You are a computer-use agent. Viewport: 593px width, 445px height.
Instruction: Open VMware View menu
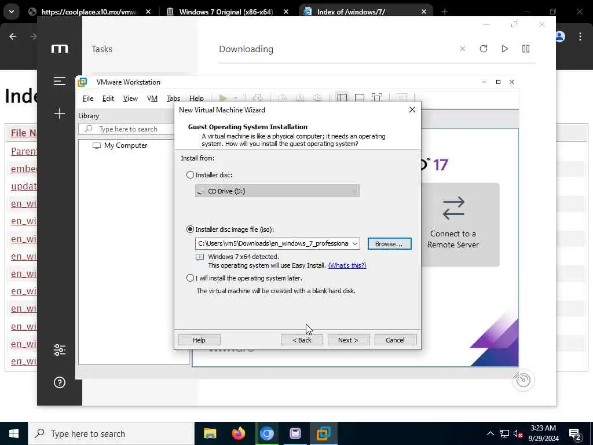(x=130, y=99)
